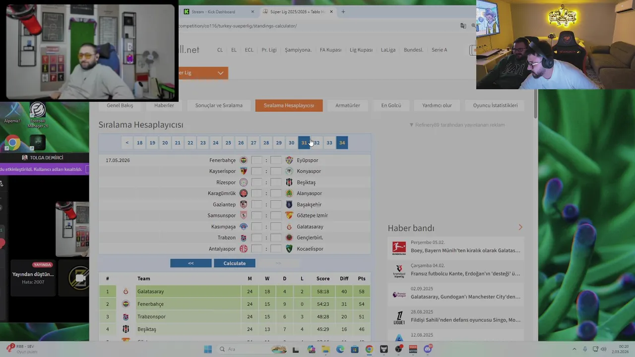Click the Eyüpspor club logo
Viewport: 635px width, 357px height.
[289, 160]
